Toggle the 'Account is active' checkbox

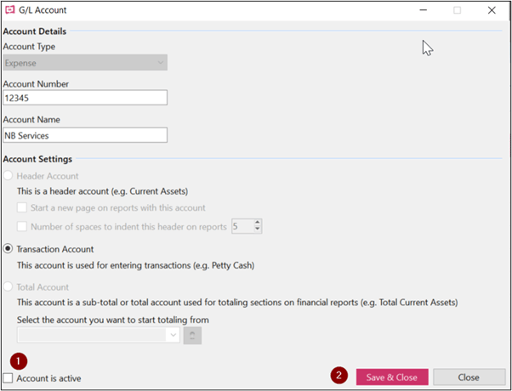coord(8,378)
